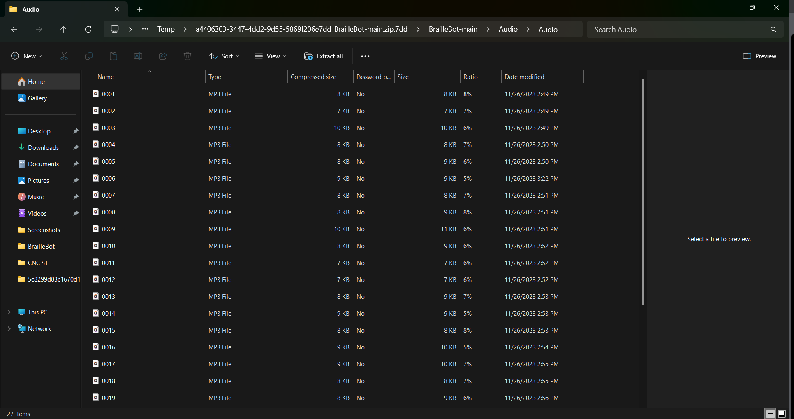Image resolution: width=794 pixels, height=419 pixels.
Task: Click the Paste clipboard icon
Action: 113,56
